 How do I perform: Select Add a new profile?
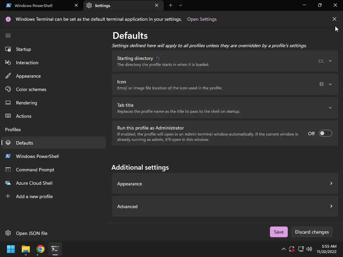tap(54, 196)
